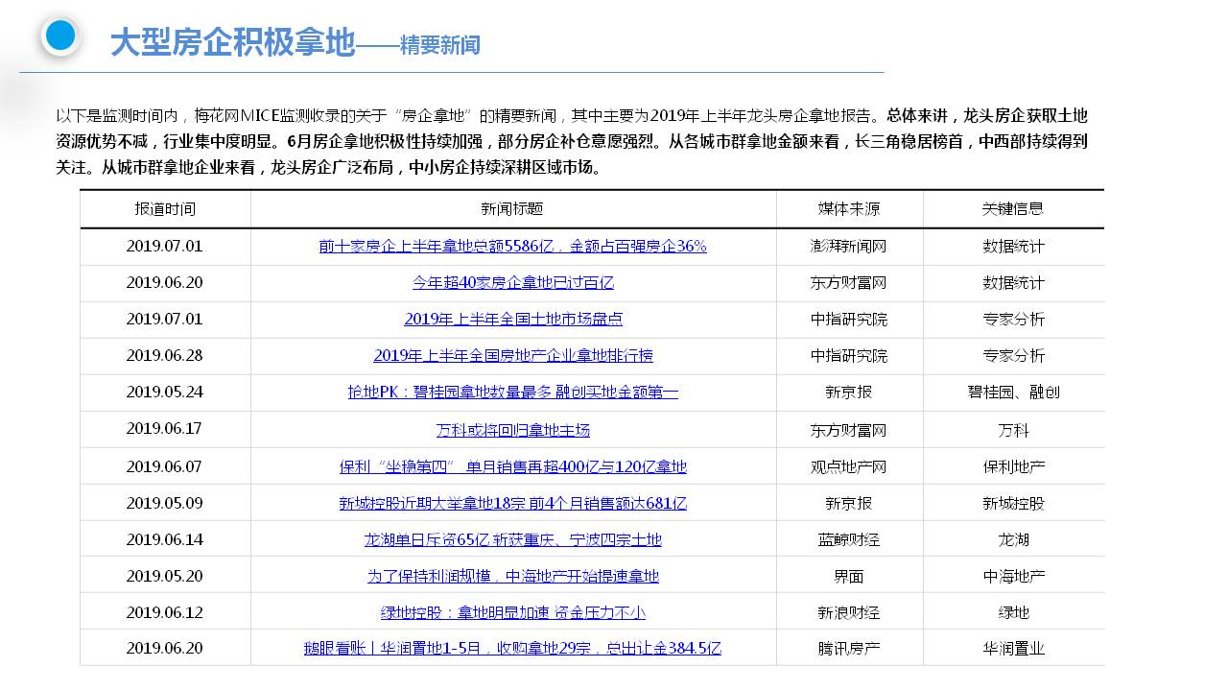Click the 关键信息 column header
The image size is (1228, 691).
(1013, 209)
